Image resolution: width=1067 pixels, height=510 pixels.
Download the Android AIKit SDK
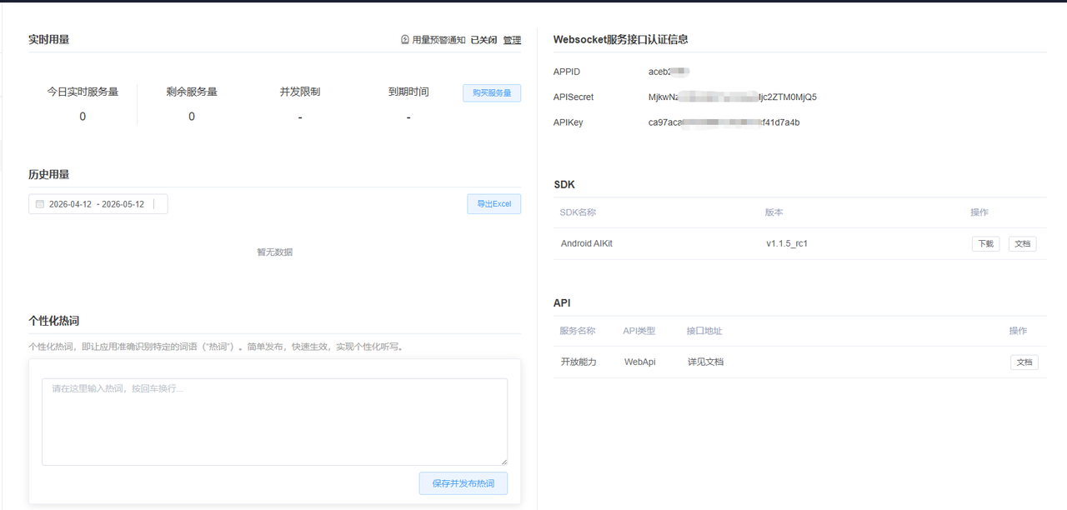click(x=985, y=244)
